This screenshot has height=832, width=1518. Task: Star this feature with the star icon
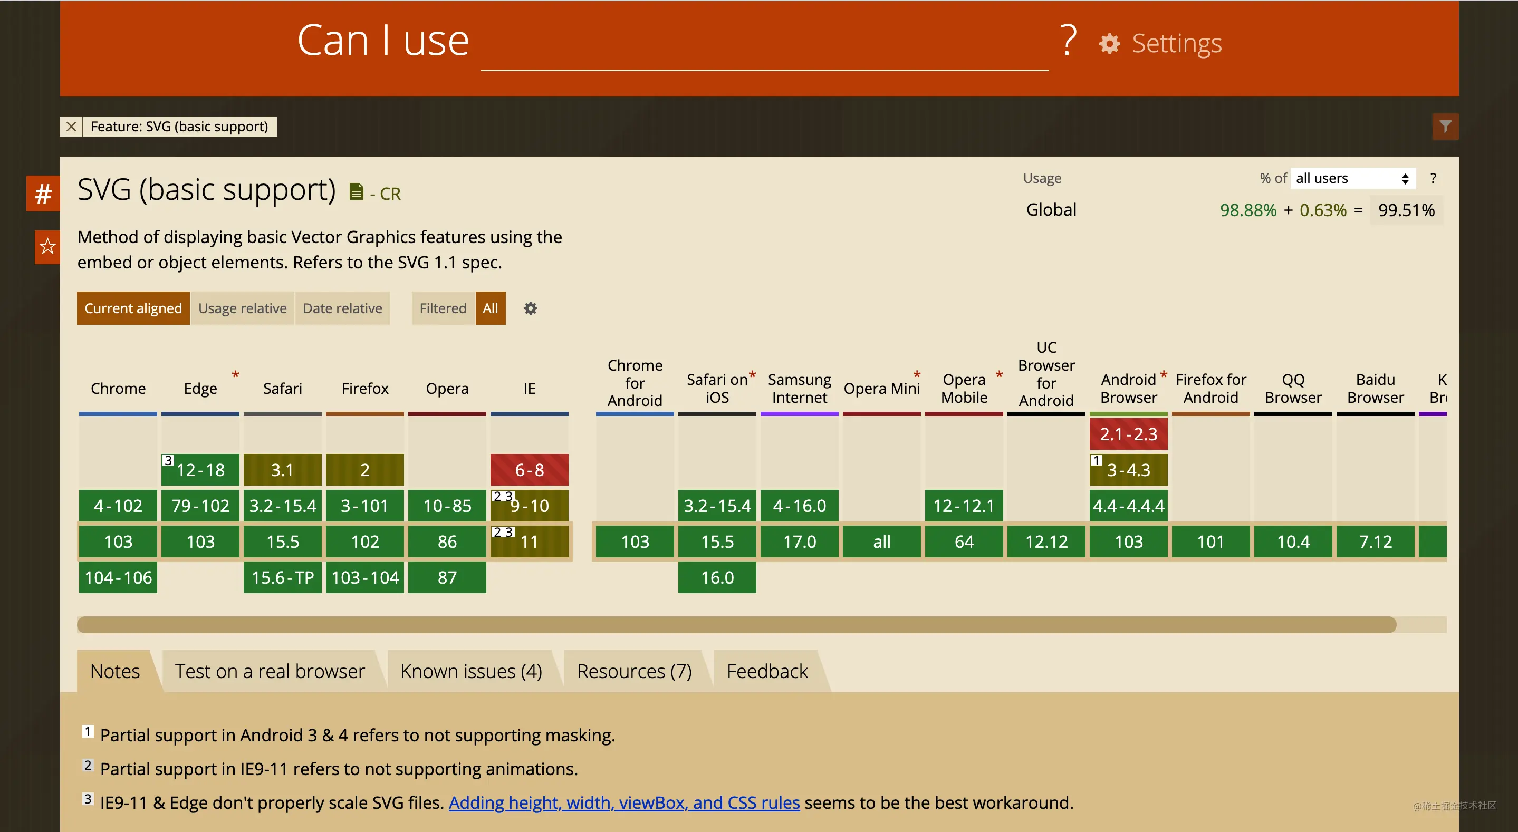click(x=47, y=247)
